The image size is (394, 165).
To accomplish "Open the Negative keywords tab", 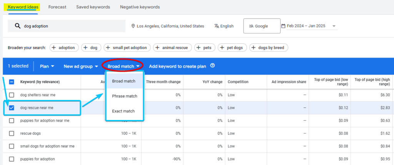I will [x=140, y=7].
